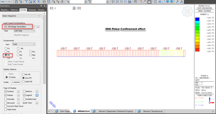This screenshot has width=216, height=114.
Task: Click the single node number N icon
Action: point(177,2)
